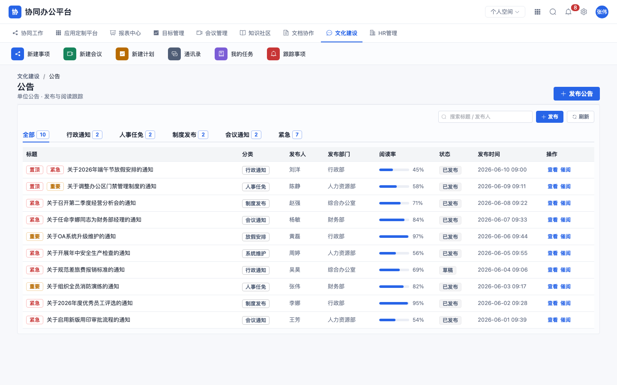
Task: Click 查看 for the 消防演练 notice
Action: [x=553, y=287]
